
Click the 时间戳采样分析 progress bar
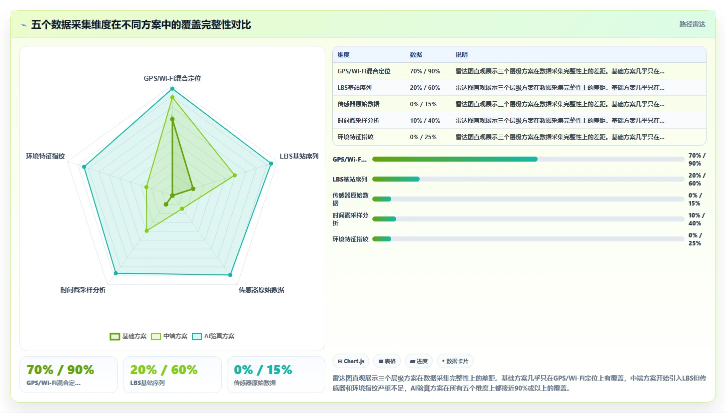point(528,219)
